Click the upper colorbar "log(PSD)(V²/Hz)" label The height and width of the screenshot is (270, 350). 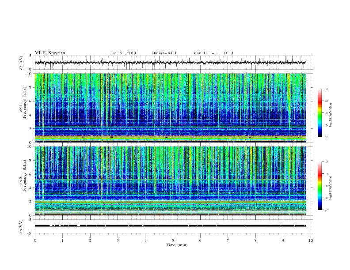tap(331, 115)
